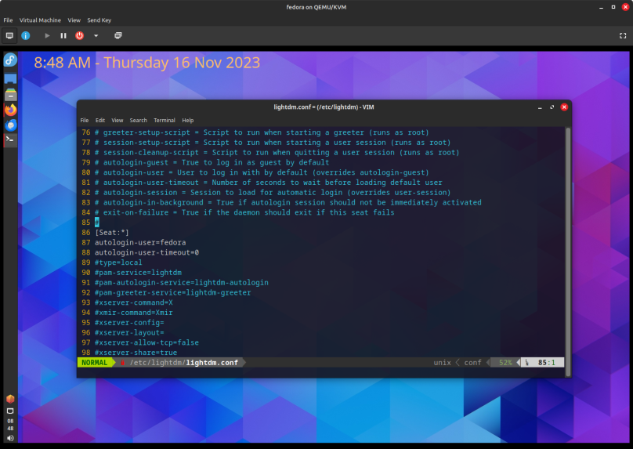Click the comment line starting '# session-setup-script'
Viewport: 633px width, 449px height.
[273, 143]
